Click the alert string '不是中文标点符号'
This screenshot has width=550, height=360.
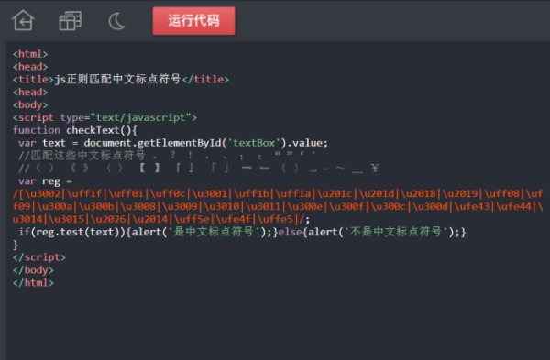click(396, 232)
